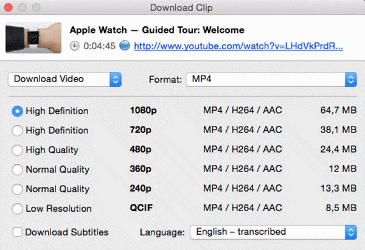Click the 8,5 MB file size

[x=341, y=207]
